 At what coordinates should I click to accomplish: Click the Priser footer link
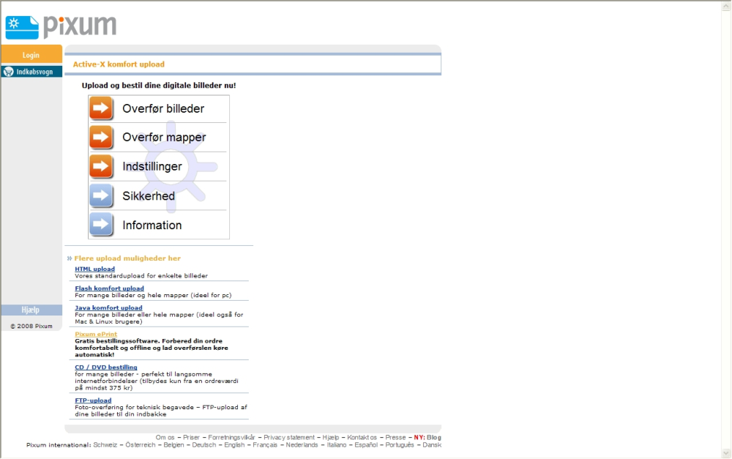[x=191, y=438]
